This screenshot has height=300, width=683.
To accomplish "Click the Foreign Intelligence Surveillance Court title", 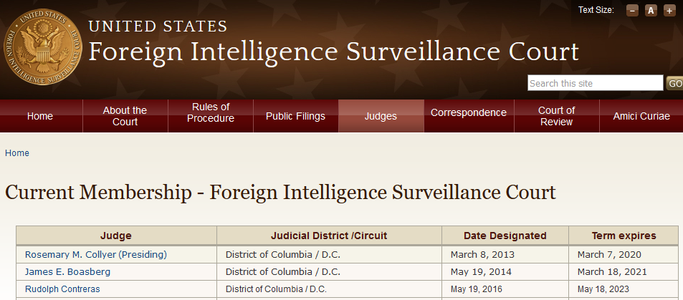I will [x=333, y=52].
